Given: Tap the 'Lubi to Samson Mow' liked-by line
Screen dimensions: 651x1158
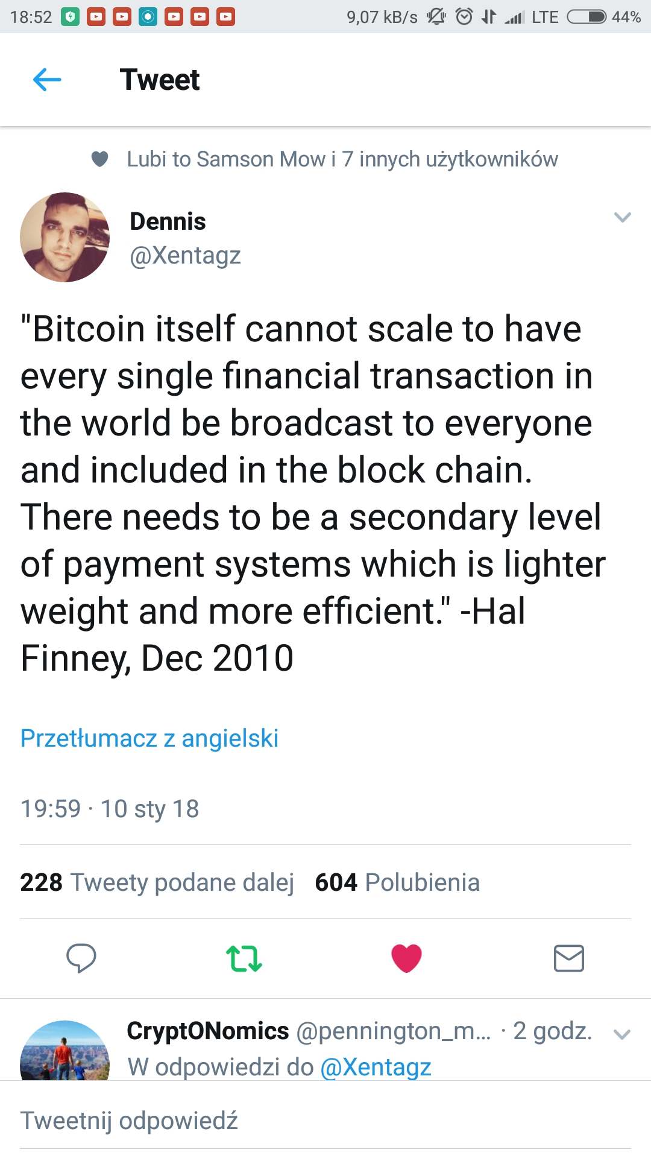Looking at the screenshot, I should coord(342,159).
